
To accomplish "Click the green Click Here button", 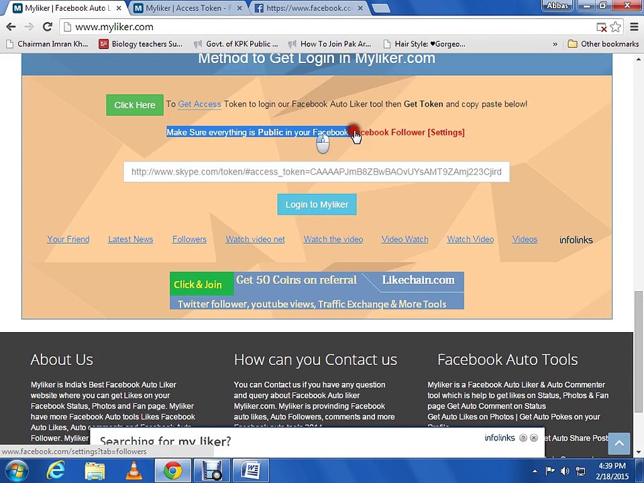I will coord(135,105).
